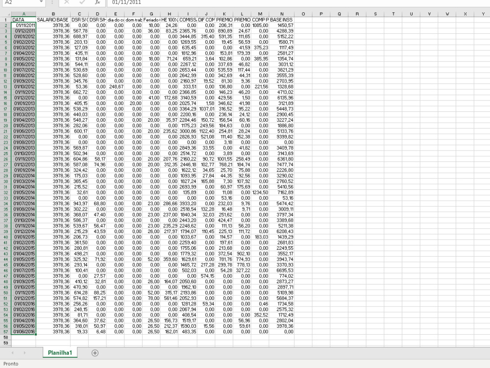Viewport: 490px width, 368px height.
Task: Click the cell with value 7477,74
Action: click(x=282, y=164)
